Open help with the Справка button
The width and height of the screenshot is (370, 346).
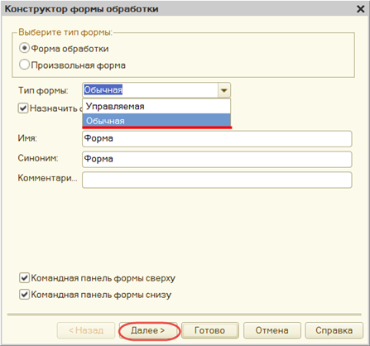tap(334, 330)
